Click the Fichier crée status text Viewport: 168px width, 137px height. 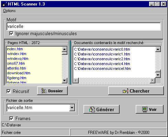11,133
